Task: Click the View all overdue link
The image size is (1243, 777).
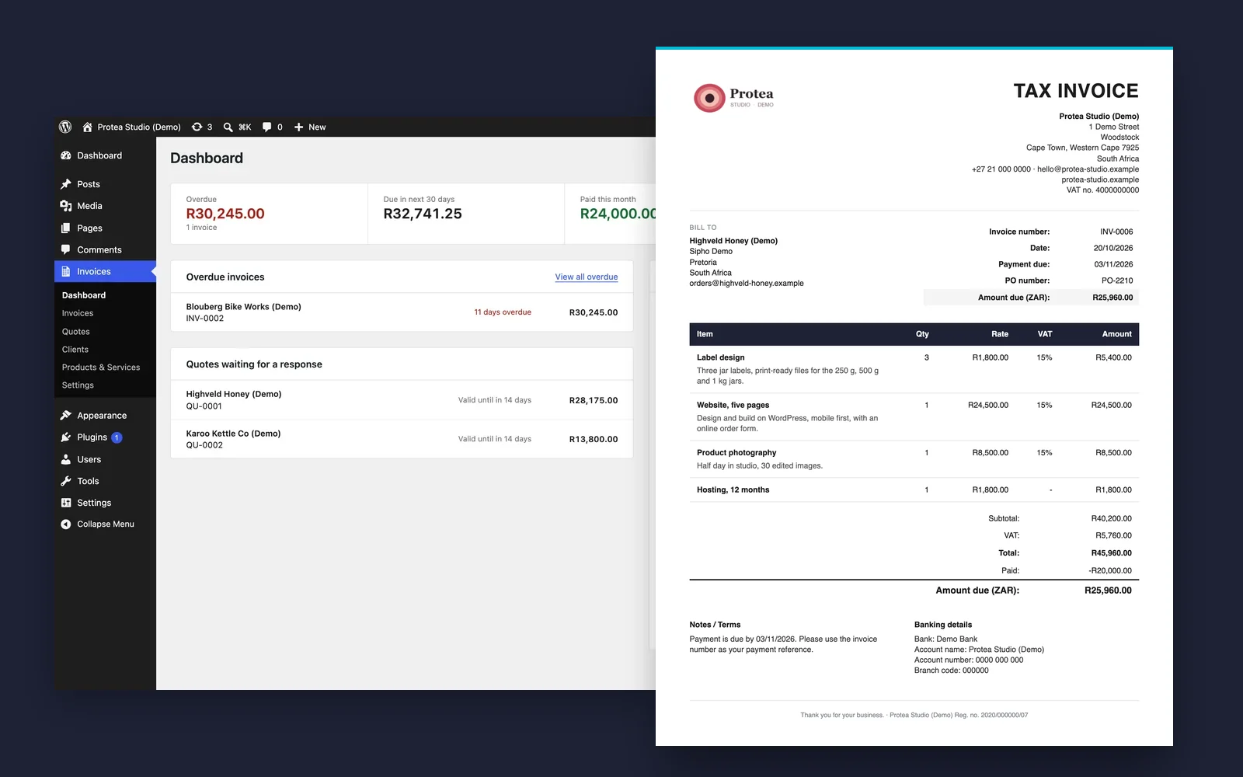Action: [x=587, y=277]
